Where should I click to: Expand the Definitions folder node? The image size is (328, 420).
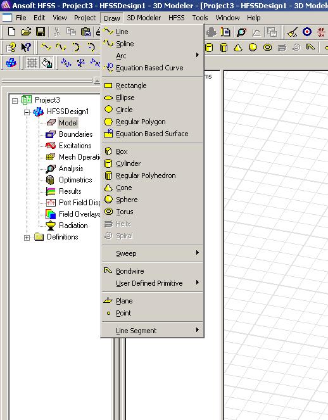click(27, 238)
